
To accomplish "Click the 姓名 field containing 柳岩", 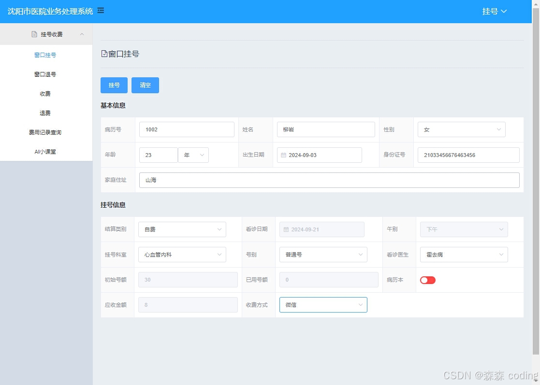I will (326, 130).
